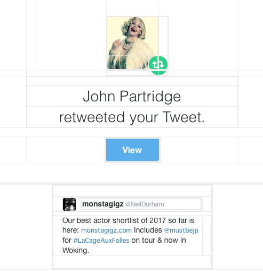Image resolution: width=263 pixels, height=271 pixels.
Task: Open the #LaCageAuxFolles hashtag
Action: [x=101, y=241]
